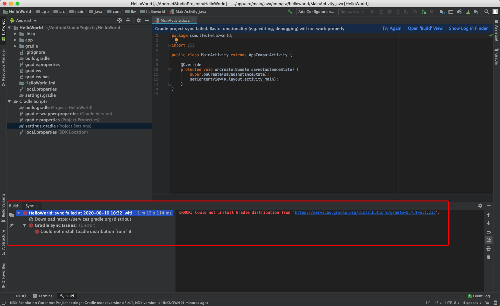Viewport: 500px width, 306px height.
Task: Click the Search Everywhere magnifier icon
Action: (487, 12)
